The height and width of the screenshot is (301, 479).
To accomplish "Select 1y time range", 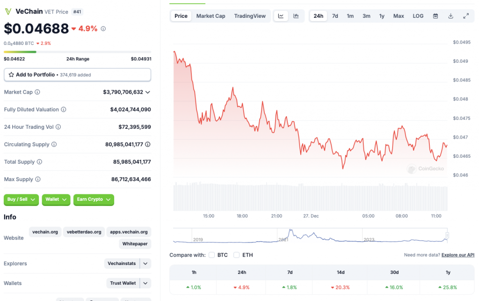I will [x=382, y=16].
